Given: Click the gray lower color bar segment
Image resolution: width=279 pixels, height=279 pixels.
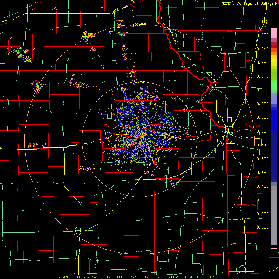Looking at the screenshot, I should (x=274, y=215).
